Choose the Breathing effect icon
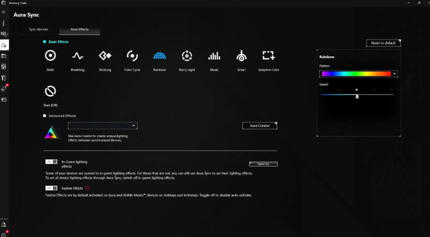 pos(77,56)
